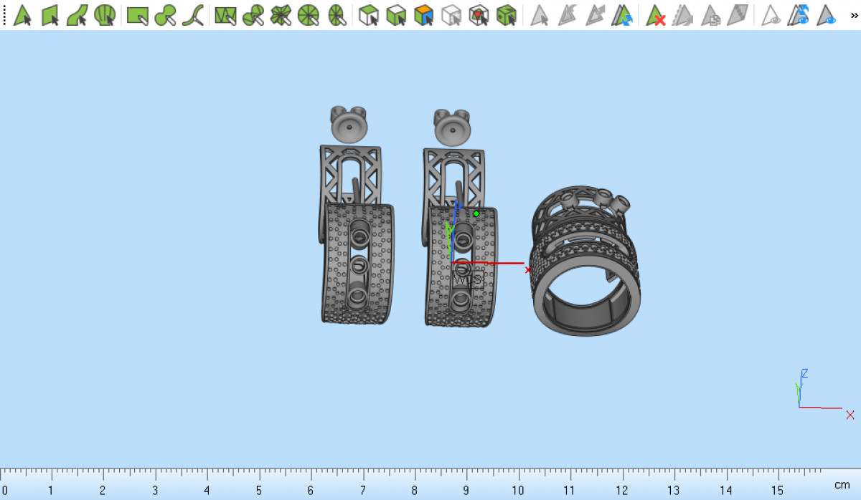This screenshot has width=861, height=500.
Task: Choose the rectangle brush marking tool
Action: point(137,15)
